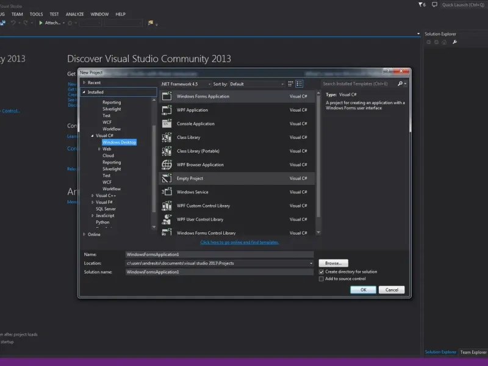488x366 pixels.
Task: Open the HELP menu
Action: tap(120, 14)
